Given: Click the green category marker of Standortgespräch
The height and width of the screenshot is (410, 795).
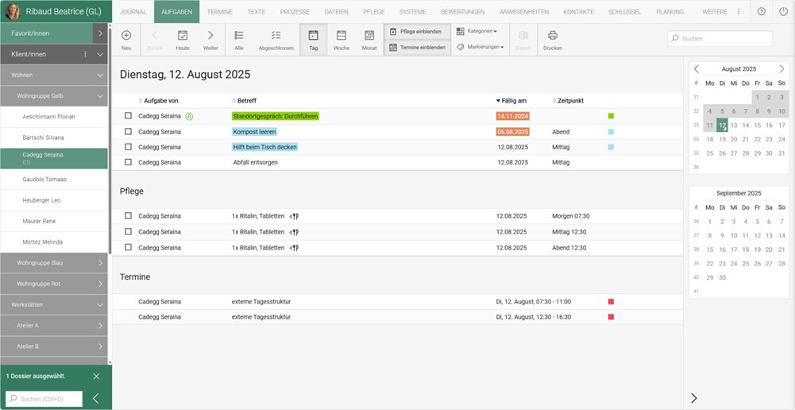Looking at the screenshot, I should click(611, 116).
